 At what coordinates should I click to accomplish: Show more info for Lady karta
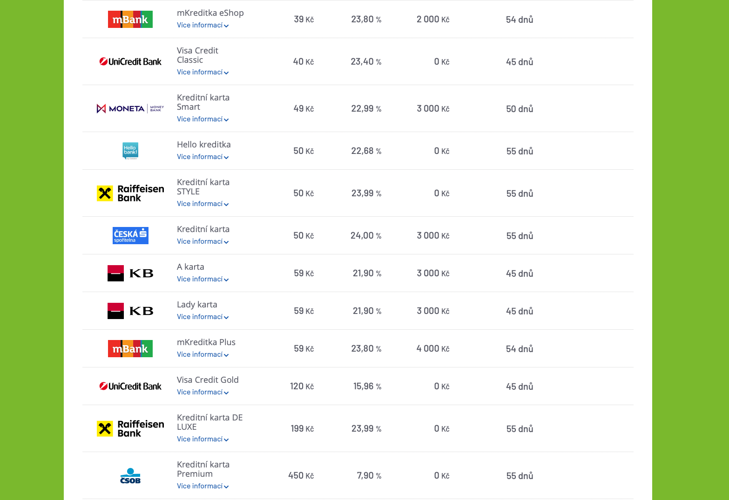pyautogui.click(x=202, y=317)
